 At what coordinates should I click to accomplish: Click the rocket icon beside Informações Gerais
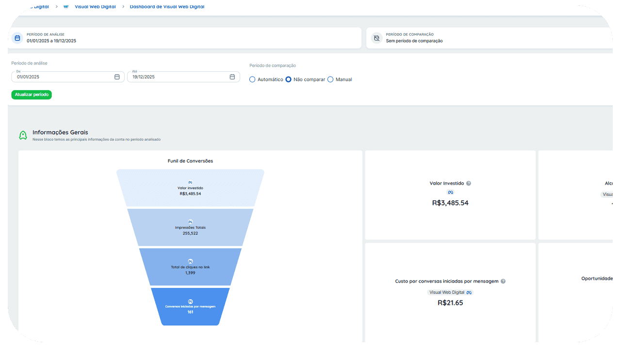click(23, 135)
